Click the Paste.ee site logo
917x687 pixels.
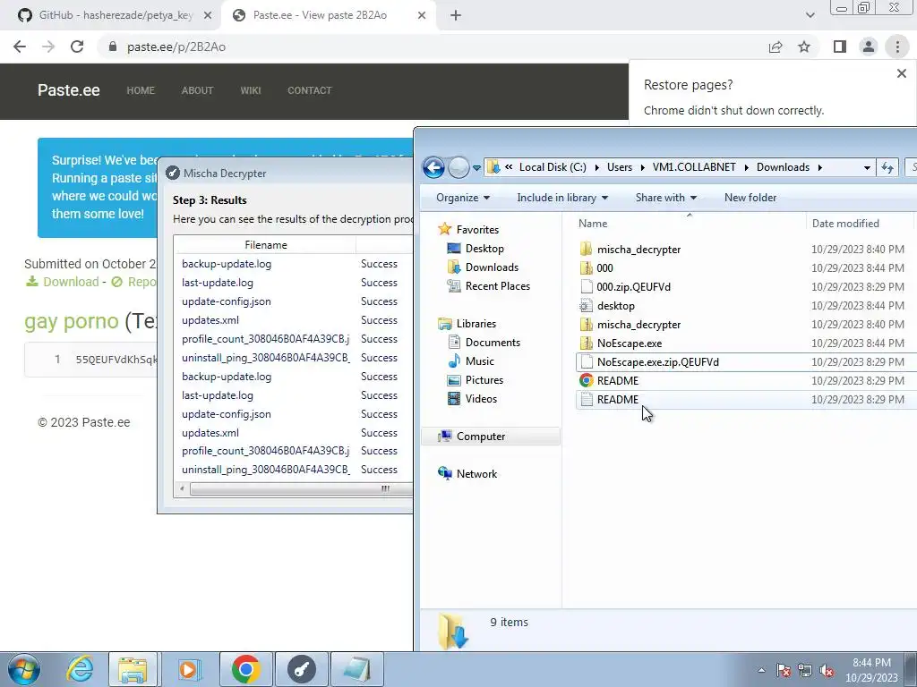[68, 90]
